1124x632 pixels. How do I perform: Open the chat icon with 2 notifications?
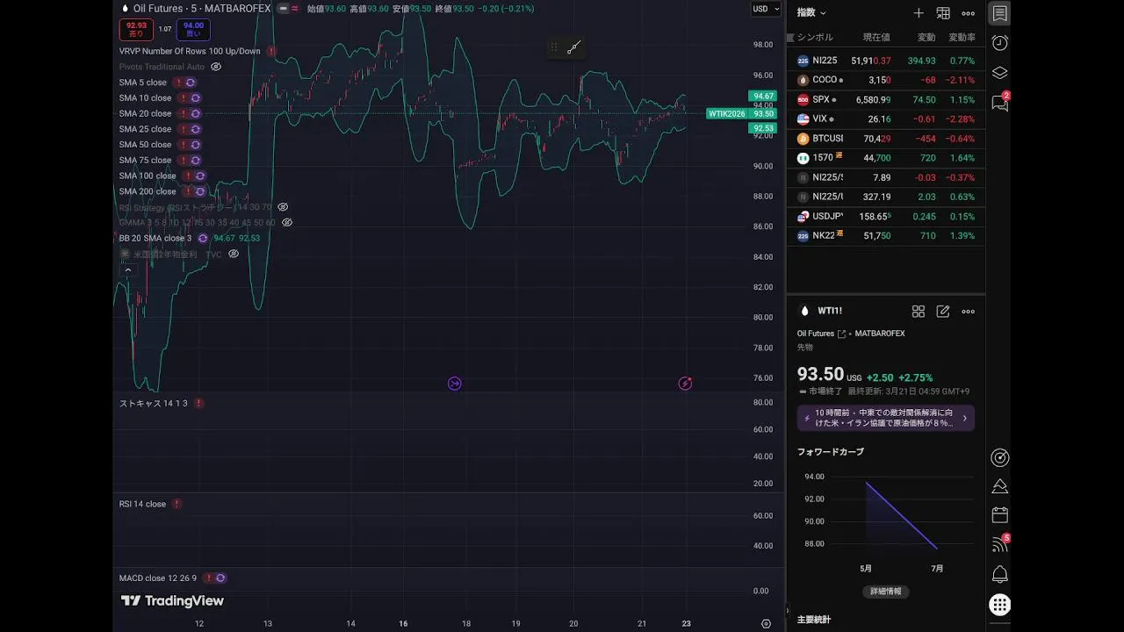click(x=999, y=104)
